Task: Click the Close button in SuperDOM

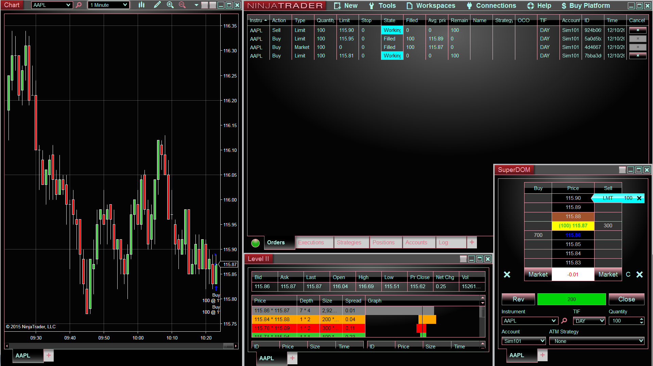Action: click(626, 299)
